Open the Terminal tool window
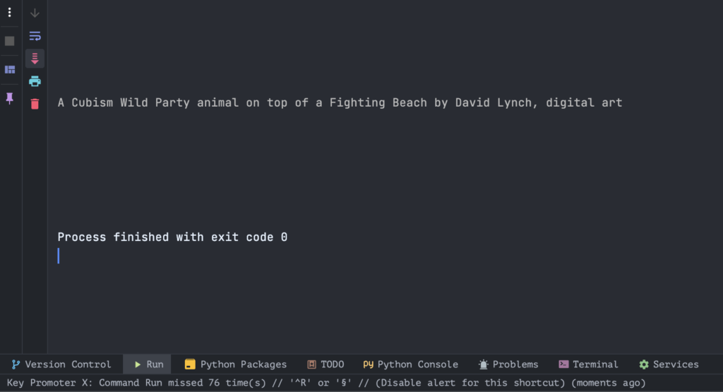Image resolution: width=723 pixels, height=392 pixels. [x=588, y=364]
